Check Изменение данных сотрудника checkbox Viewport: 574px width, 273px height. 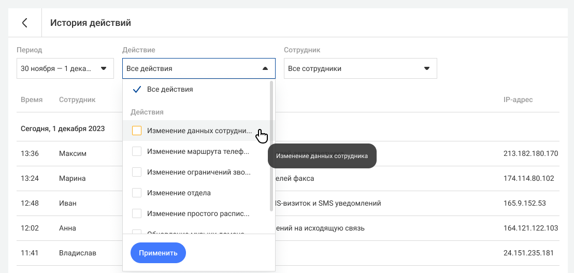pos(137,131)
